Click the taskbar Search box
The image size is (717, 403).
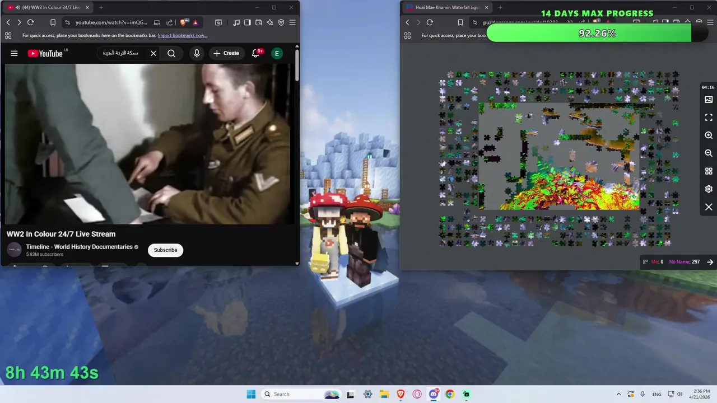point(302,394)
